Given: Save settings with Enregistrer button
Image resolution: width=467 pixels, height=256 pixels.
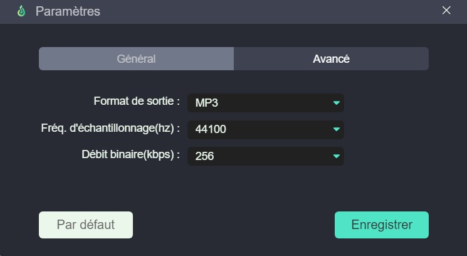Looking at the screenshot, I should pyautogui.click(x=382, y=225).
